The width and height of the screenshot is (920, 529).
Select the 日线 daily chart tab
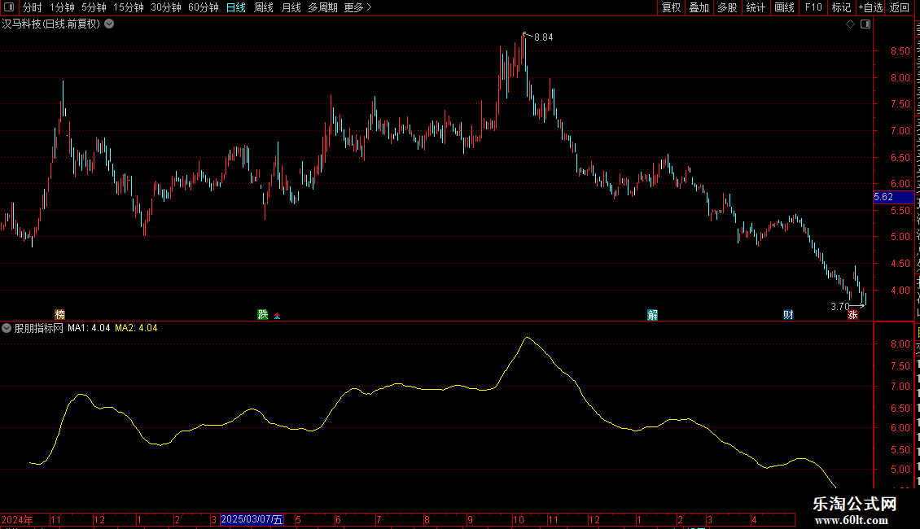click(236, 7)
